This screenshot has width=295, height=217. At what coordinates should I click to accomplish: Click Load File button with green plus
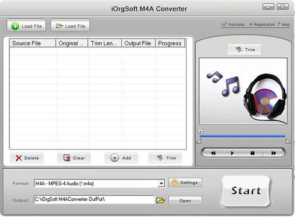point(26,26)
